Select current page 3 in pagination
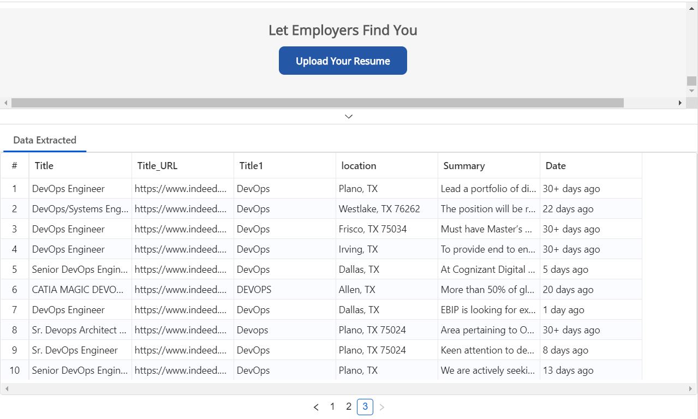This screenshot has width=698, height=419. click(365, 406)
